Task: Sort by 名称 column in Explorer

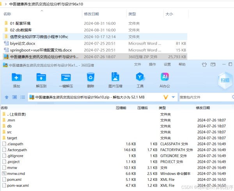Action: pyautogui.click(x=7, y=14)
